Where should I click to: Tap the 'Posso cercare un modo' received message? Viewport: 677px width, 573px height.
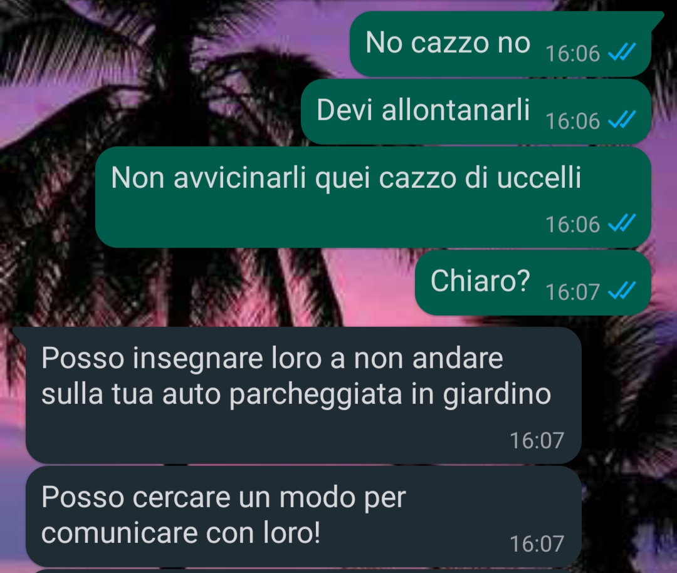[303, 517]
